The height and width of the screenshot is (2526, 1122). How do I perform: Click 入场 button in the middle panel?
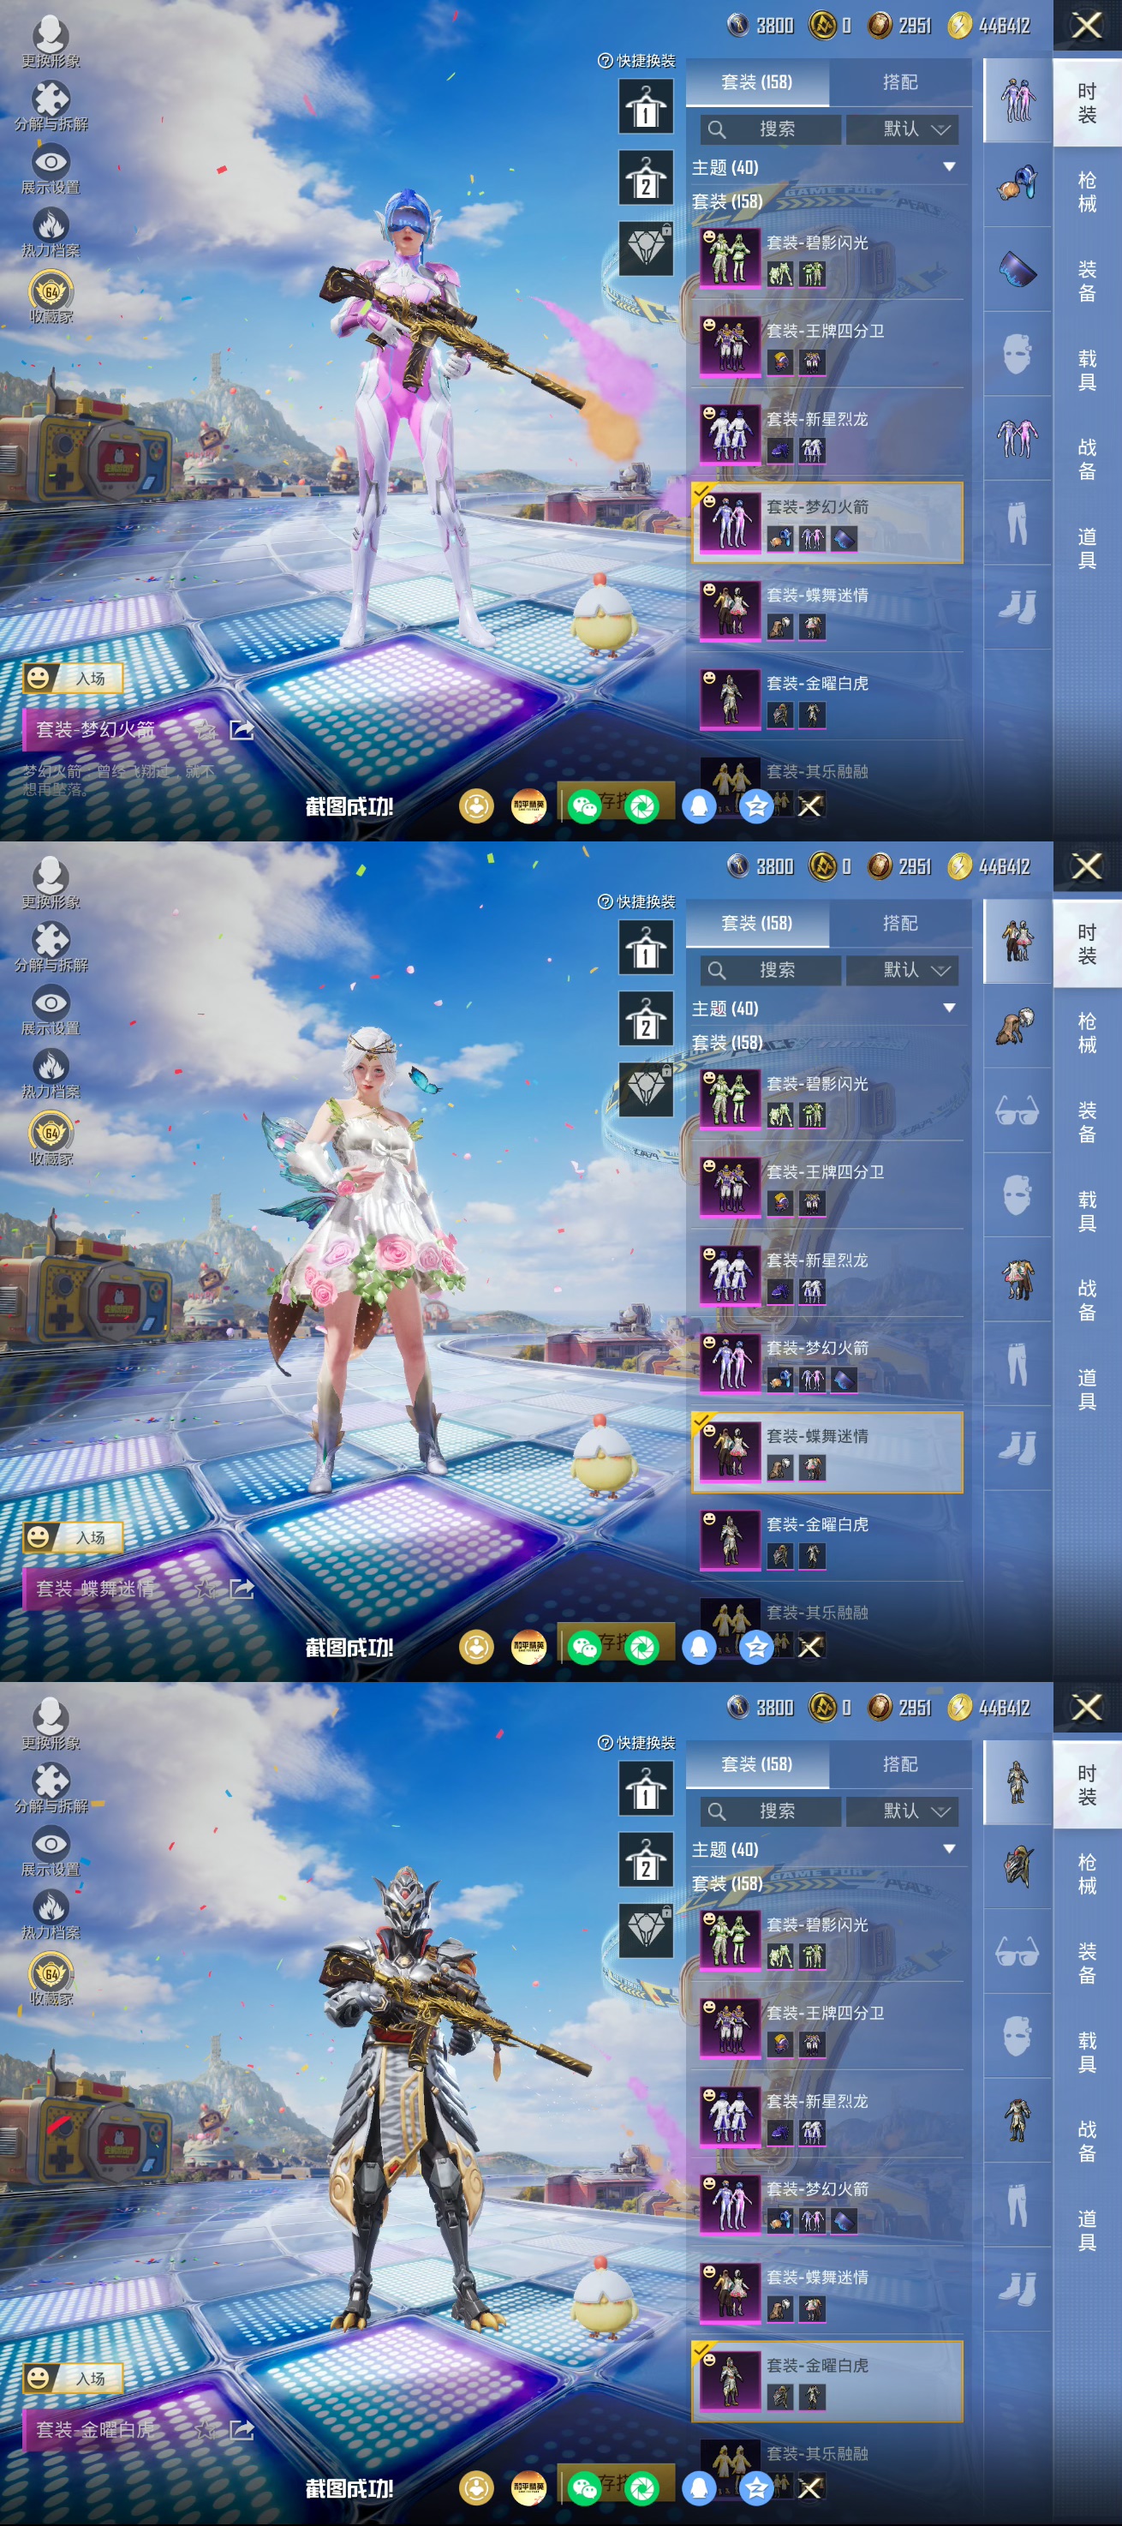[73, 1536]
